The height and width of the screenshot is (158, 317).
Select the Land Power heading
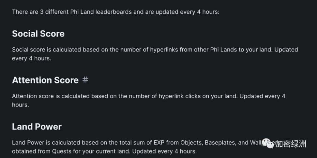[37, 127]
